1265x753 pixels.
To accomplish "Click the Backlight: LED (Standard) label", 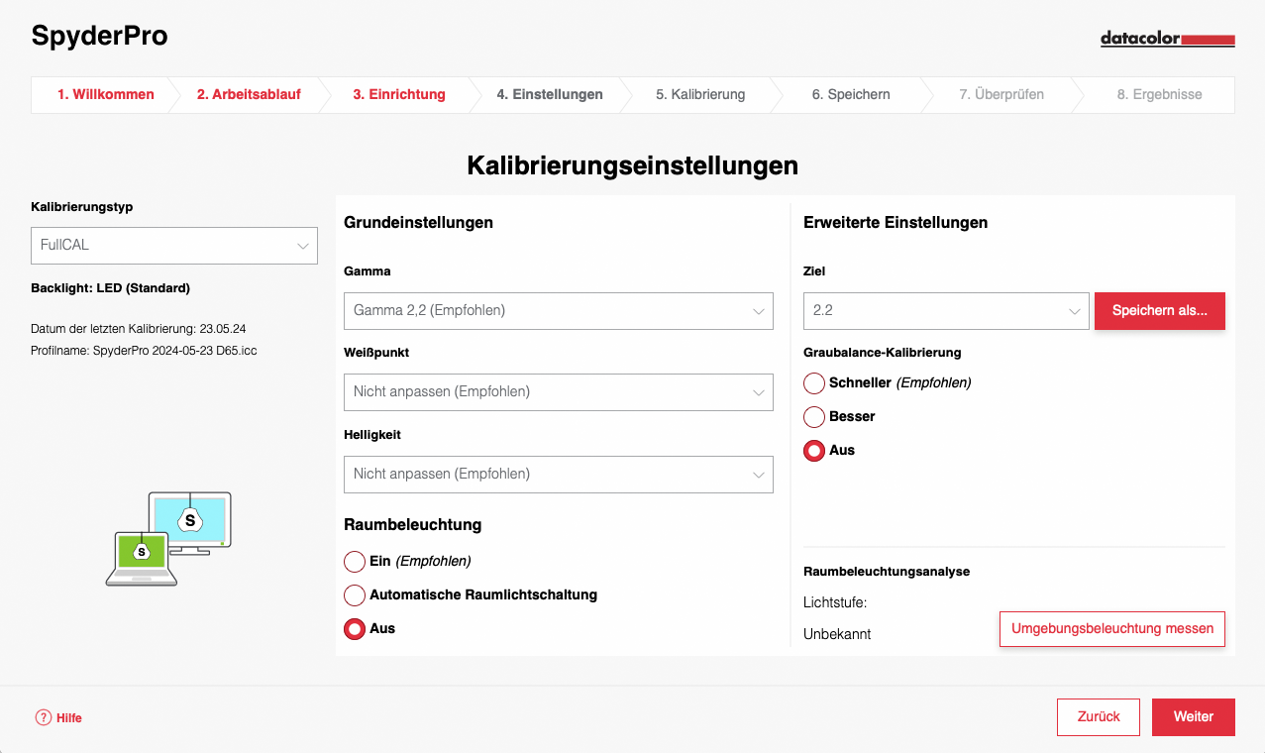I will coord(111,288).
